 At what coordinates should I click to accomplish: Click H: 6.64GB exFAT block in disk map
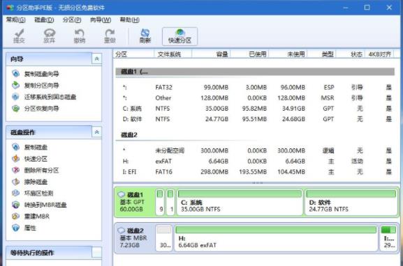[276, 237]
